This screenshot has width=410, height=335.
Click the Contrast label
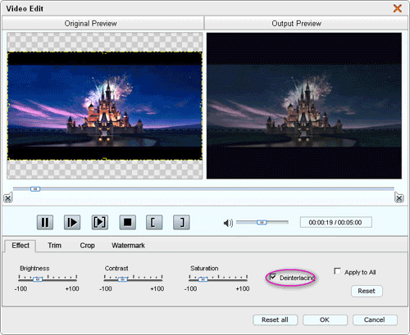click(x=116, y=269)
